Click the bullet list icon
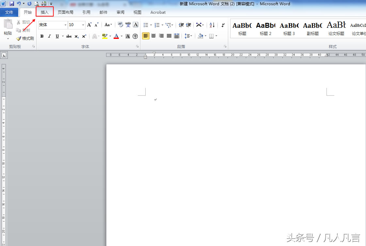 146,25
